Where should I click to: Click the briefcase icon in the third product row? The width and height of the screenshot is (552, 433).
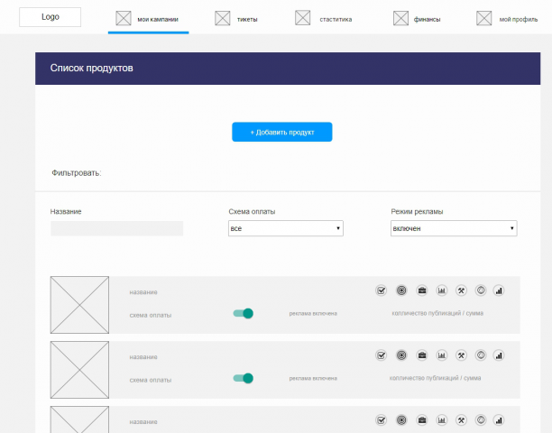tap(422, 420)
